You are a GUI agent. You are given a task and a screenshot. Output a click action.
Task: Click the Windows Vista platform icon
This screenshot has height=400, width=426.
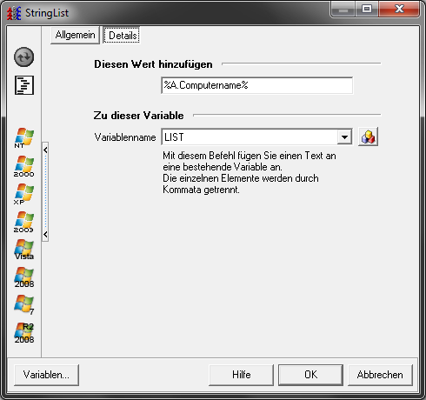pos(23,250)
